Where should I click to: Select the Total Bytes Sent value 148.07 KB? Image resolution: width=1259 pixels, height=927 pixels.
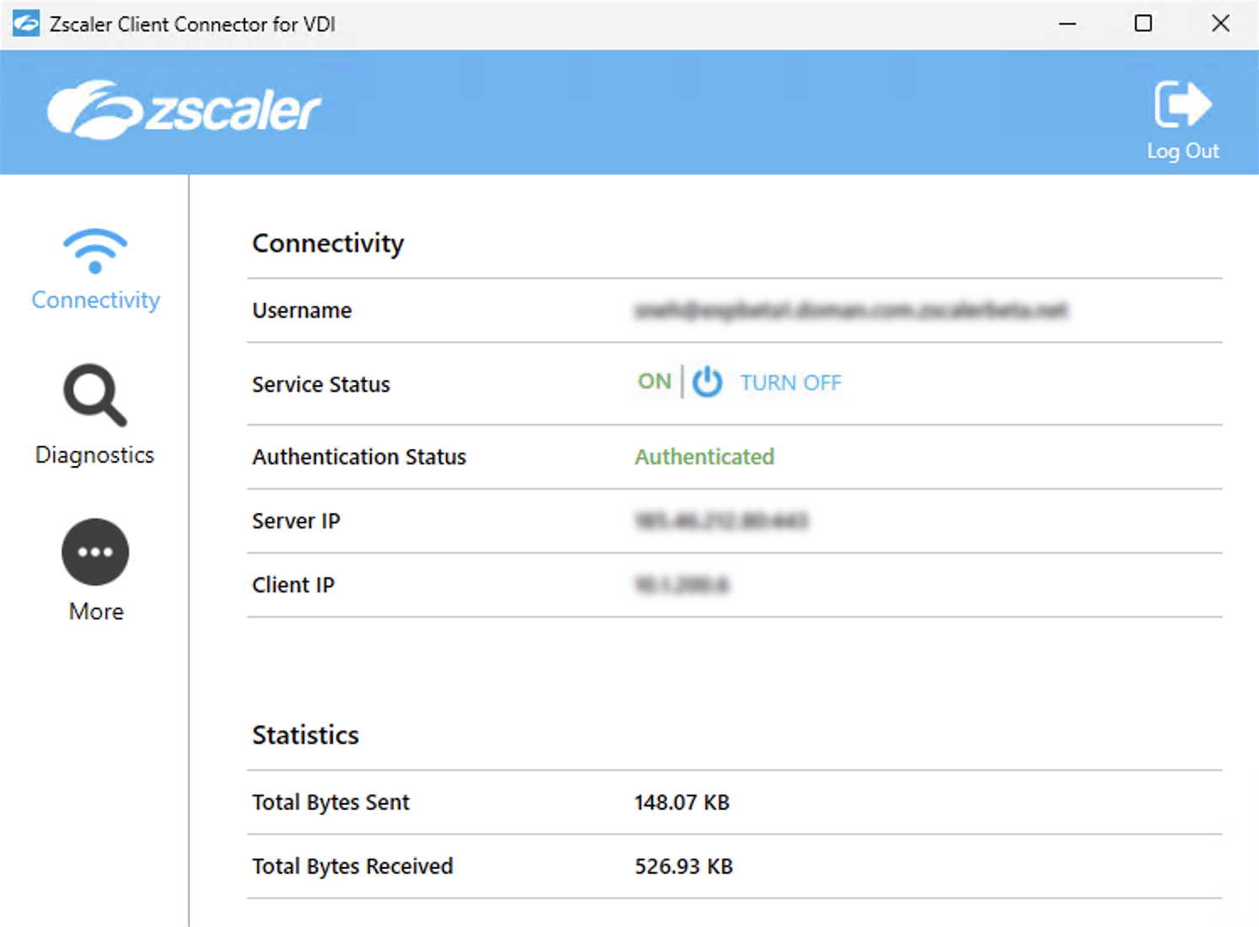click(681, 802)
